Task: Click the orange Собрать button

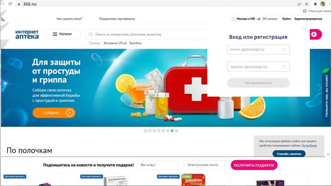Action: [x=54, y=113]
